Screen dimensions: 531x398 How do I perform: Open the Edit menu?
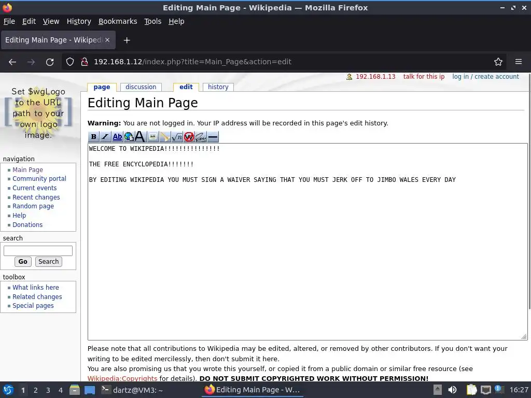tap(29, 21)
